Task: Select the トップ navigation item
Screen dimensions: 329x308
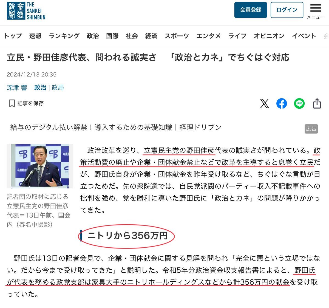Action: point(13,36)
